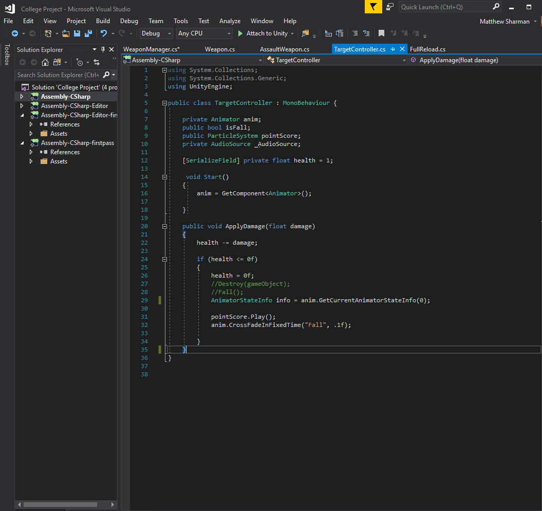Click Pending Changes Filter clock icon
Image resolution: width=542 pixels, height=511 pixels.
pyautogui.click(x=80, y=62)
